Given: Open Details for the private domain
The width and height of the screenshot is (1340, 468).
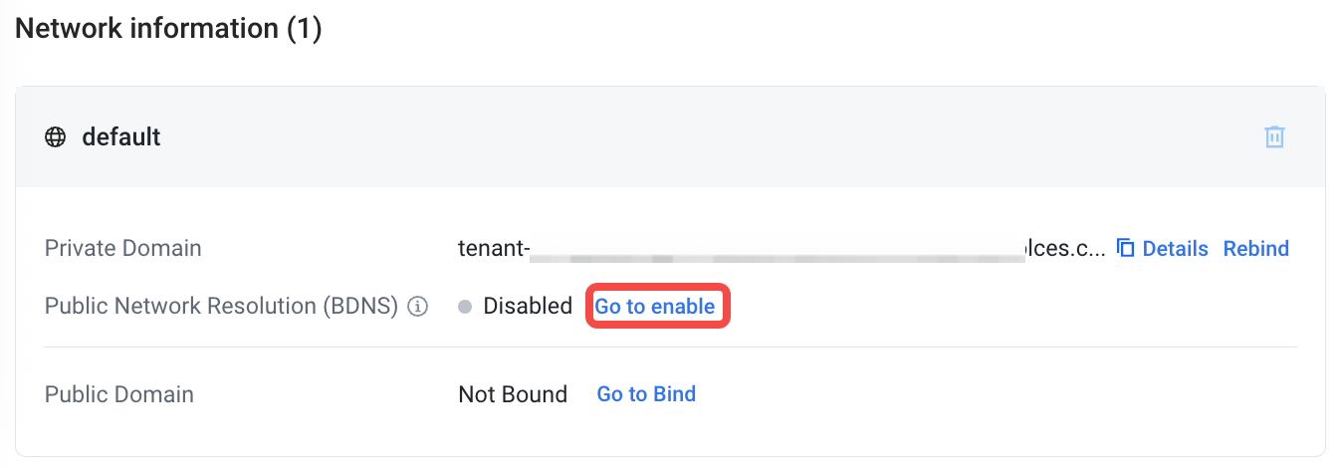Looking at the screenshot, I should coord(1175,248).
